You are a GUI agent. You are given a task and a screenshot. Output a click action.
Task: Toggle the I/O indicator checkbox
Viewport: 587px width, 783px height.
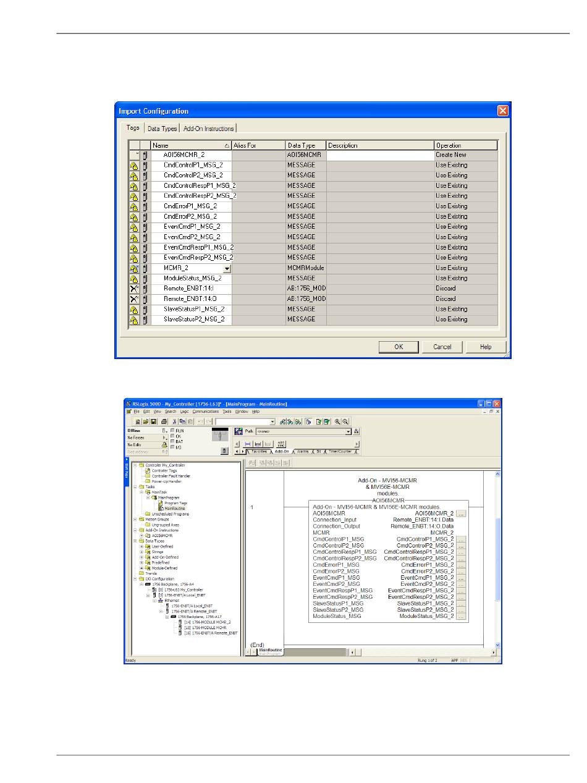point(172,447)
